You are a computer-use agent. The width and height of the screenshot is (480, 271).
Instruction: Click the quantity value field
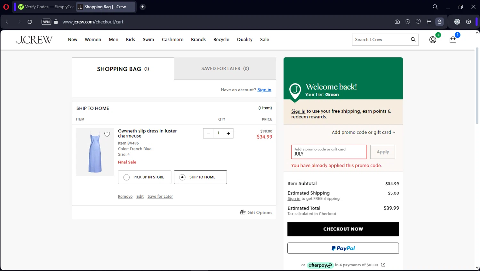click(219, 133)
